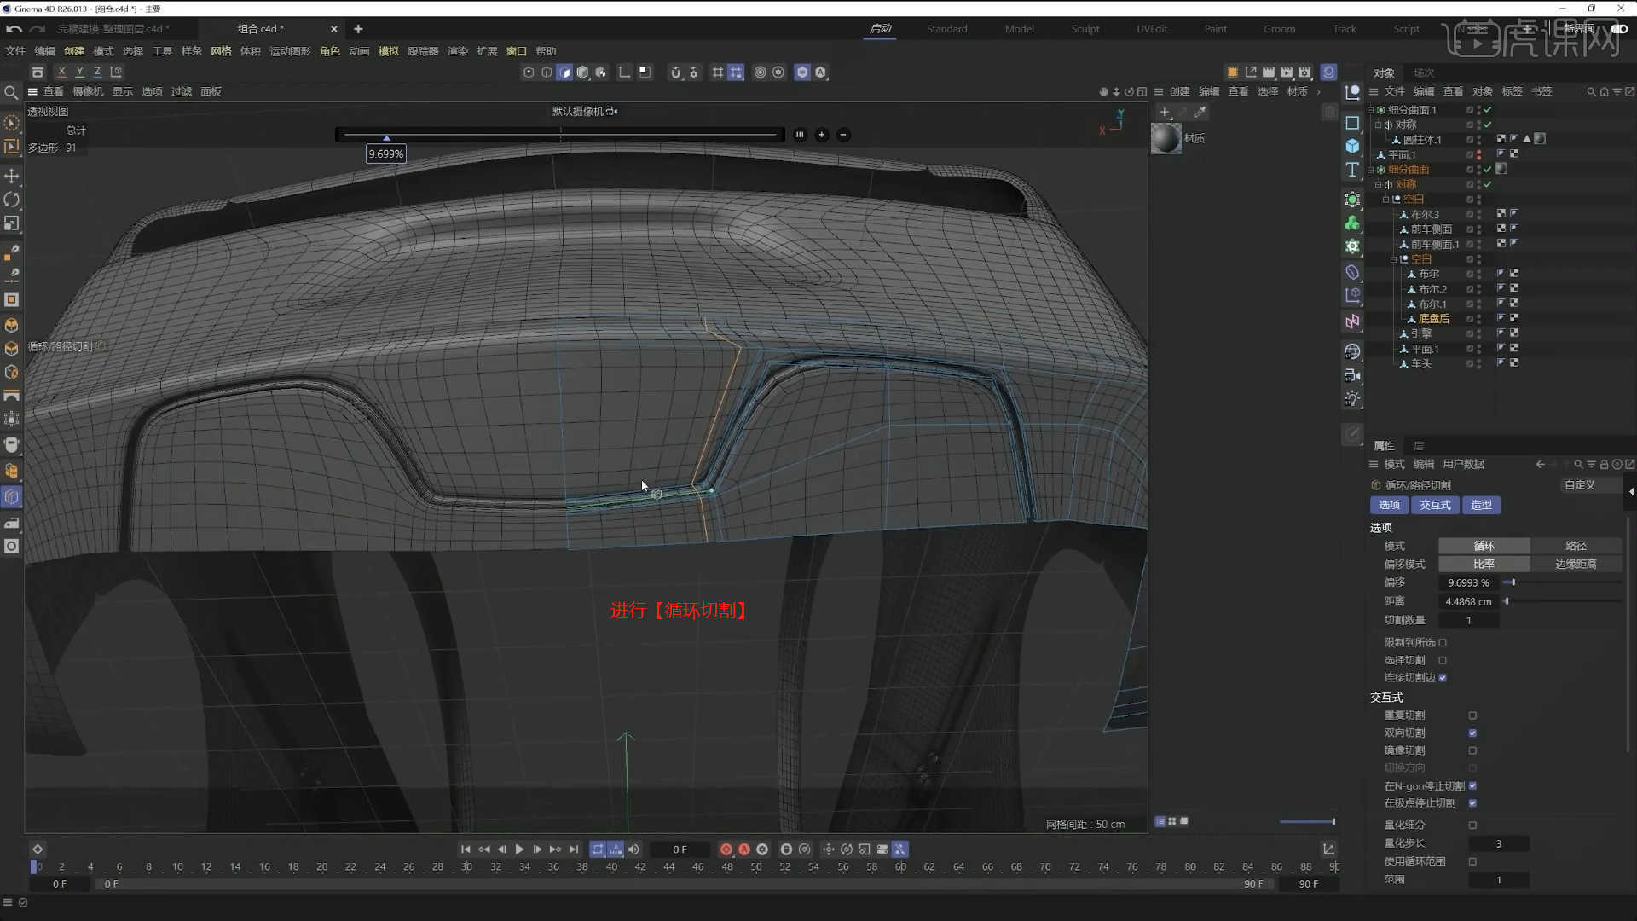Select 底盘后 object in tree
Viewport: 1637px width, 921px height.
(1433, 319)
